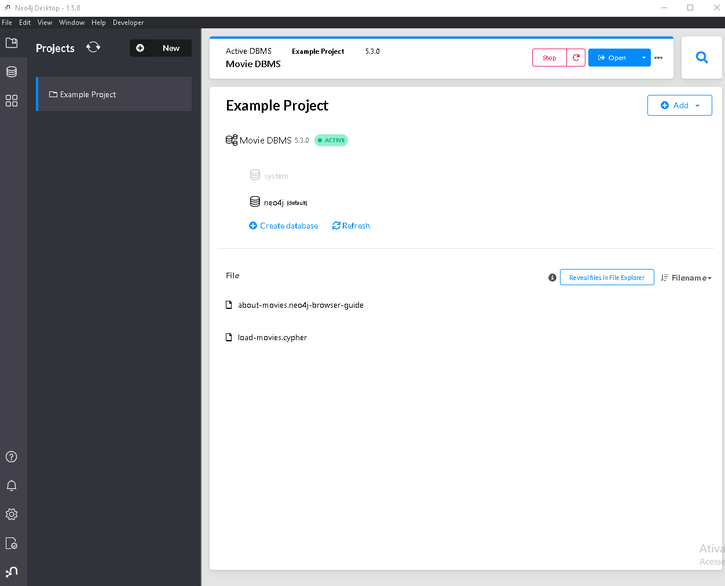Minimize the Neo4j Desktop window
Viewport: 725px width, 586px height.
664,8
